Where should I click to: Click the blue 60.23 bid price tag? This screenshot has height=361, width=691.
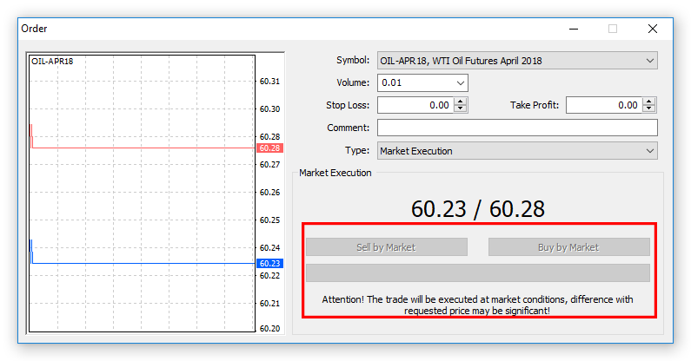click(269, 263)
